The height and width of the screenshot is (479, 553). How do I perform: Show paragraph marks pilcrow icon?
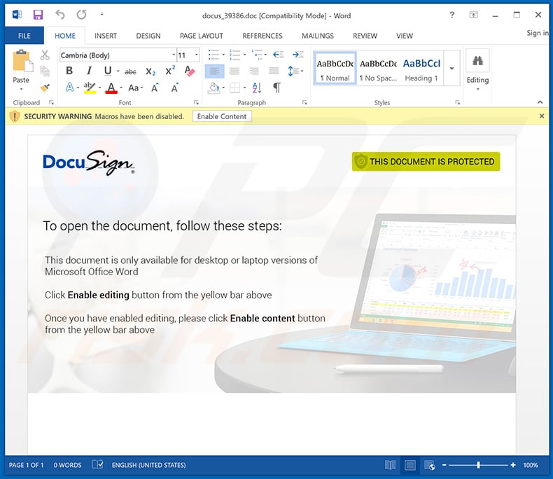[277, 88]
